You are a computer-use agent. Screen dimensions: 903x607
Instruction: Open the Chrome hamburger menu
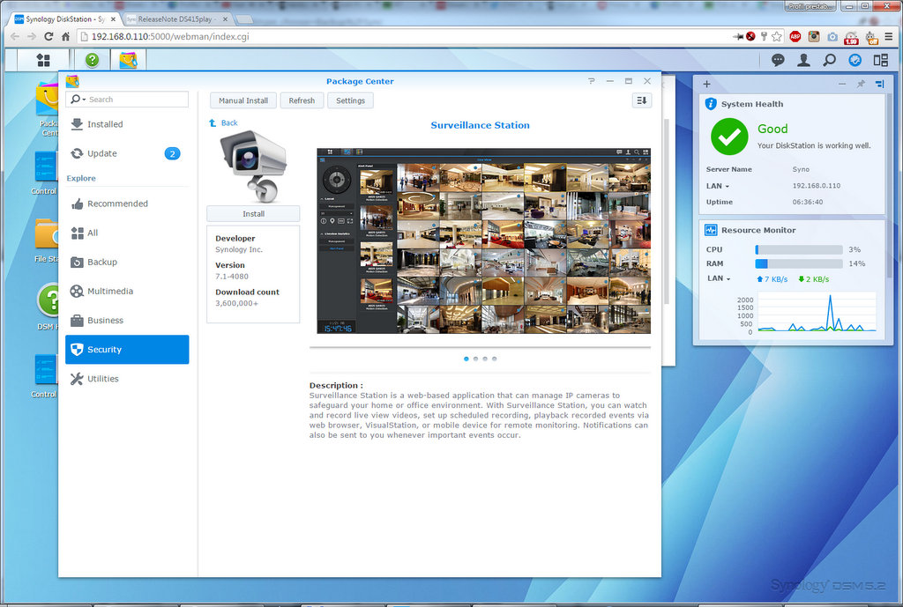click(889, 36)
